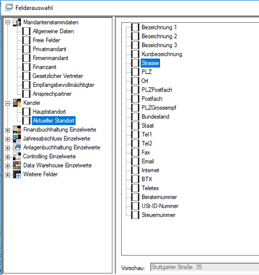Tick the Steuernummer checkbox
This screenshot has width=259, height=275.
coord(135,215)
